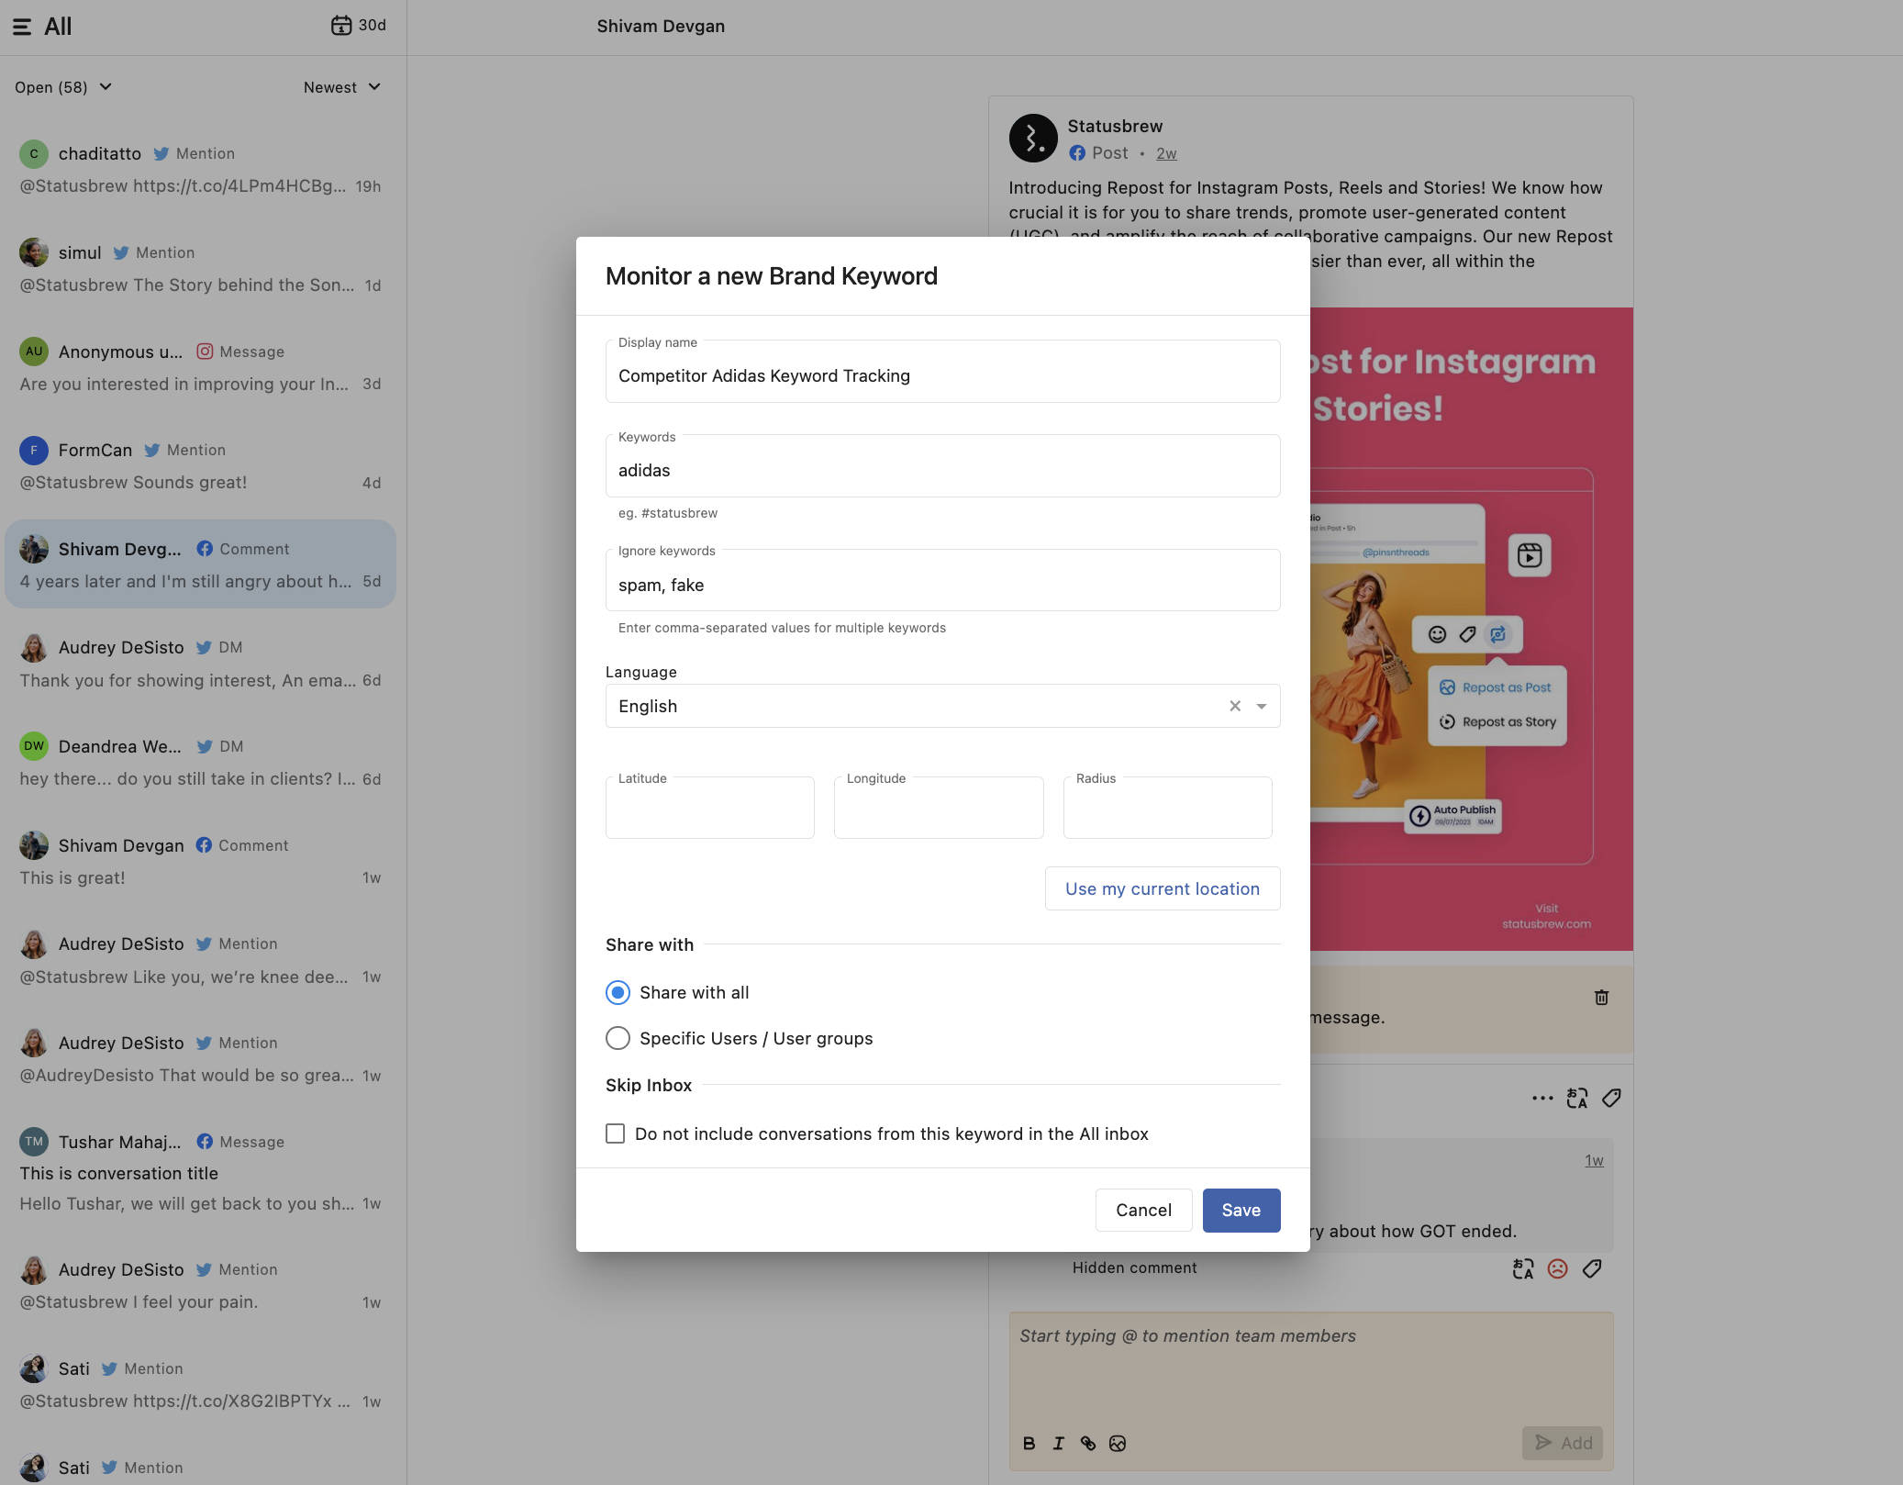The image size is (1903, 1485).
Task: Check the Skip Inbox All inbox checkbox
Action: [616, 1133]
